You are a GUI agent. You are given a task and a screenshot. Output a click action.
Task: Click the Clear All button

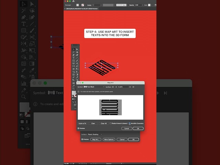pyautogui.click(x=104, y=123)
